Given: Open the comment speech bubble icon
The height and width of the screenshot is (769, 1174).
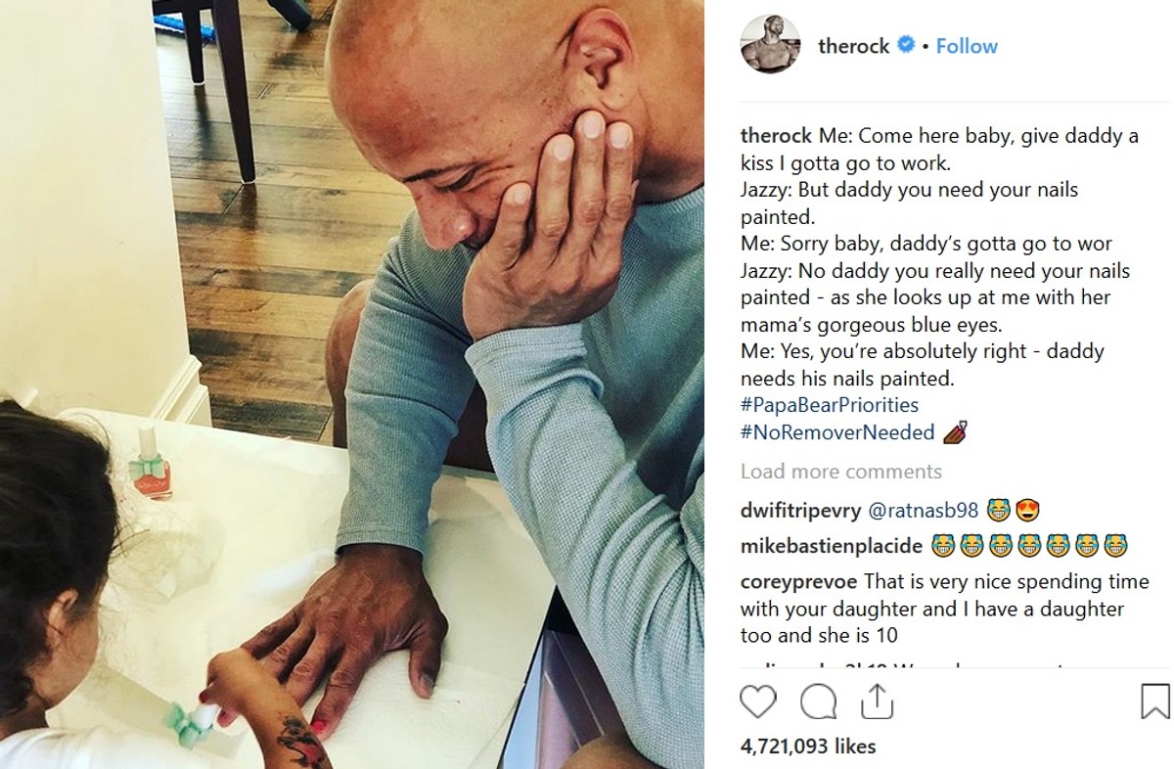Looking at the screenshot, I should coord(818,701).
